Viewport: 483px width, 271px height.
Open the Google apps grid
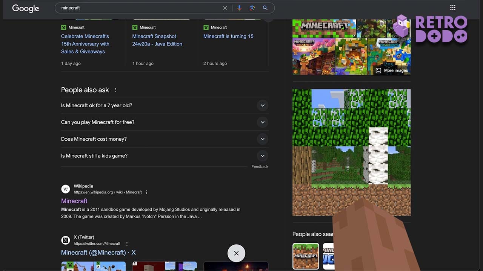453,8
